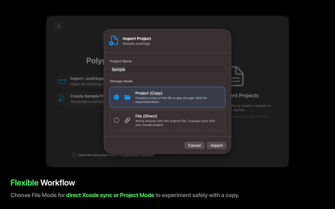Click the highlighted Sample text
Screen dimensions: 335x209
[x=118, y=69]
